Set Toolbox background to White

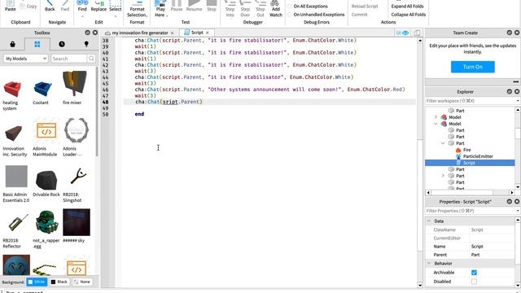[37, 282]
